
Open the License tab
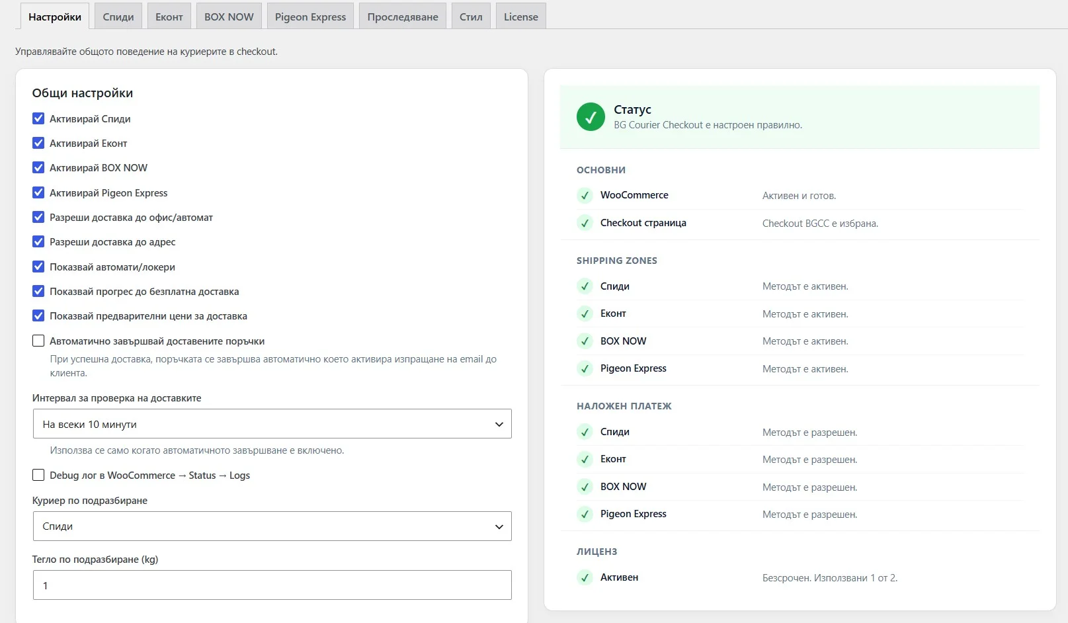pyautogui.click(x=521, y=17)
